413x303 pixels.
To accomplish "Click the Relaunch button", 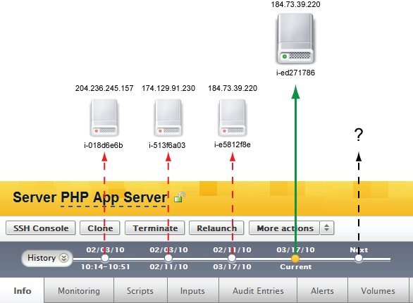I will tap(216, 228).
